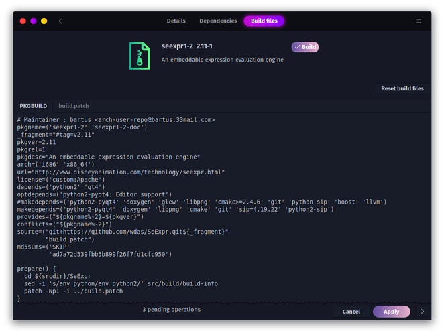Click the commented #makedepends= line
This screenshot has height=335, width=444.
pyautogui.click(x=202, y=202)
